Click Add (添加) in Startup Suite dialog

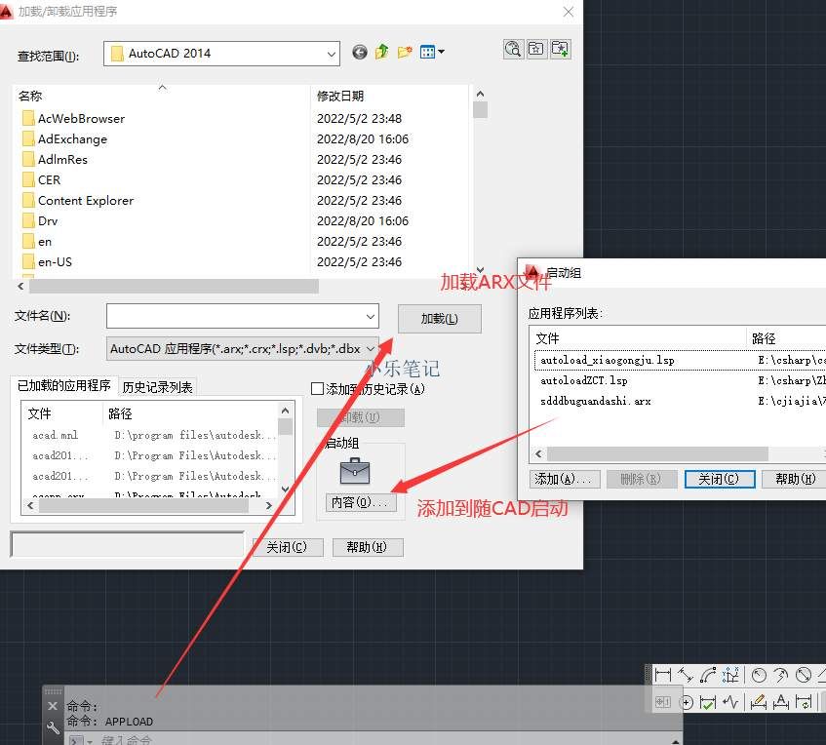pyautogui.click(x=565, y=479)
